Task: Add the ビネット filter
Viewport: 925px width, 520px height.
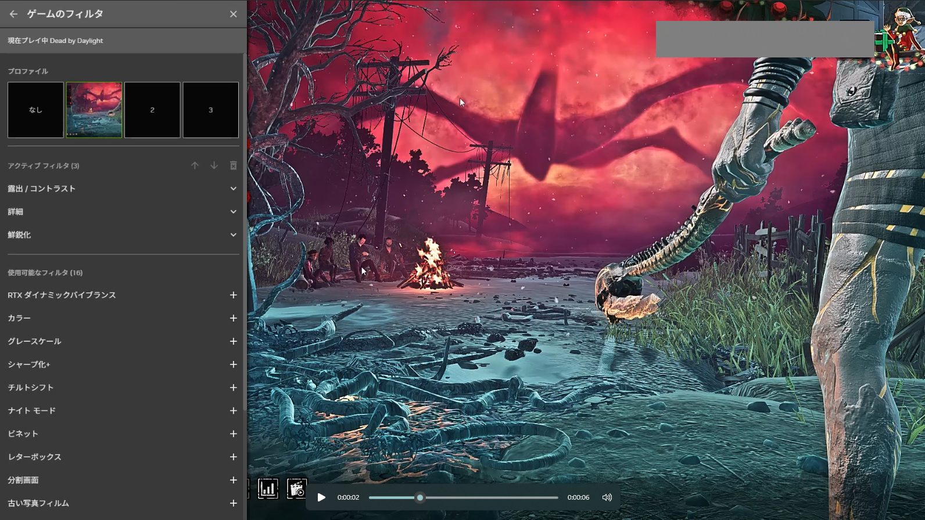Action: click(x=233, y=434)
